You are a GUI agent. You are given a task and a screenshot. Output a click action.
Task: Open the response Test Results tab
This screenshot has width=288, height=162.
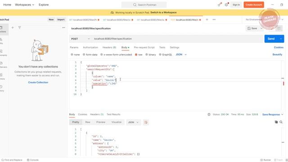point(113,114)
